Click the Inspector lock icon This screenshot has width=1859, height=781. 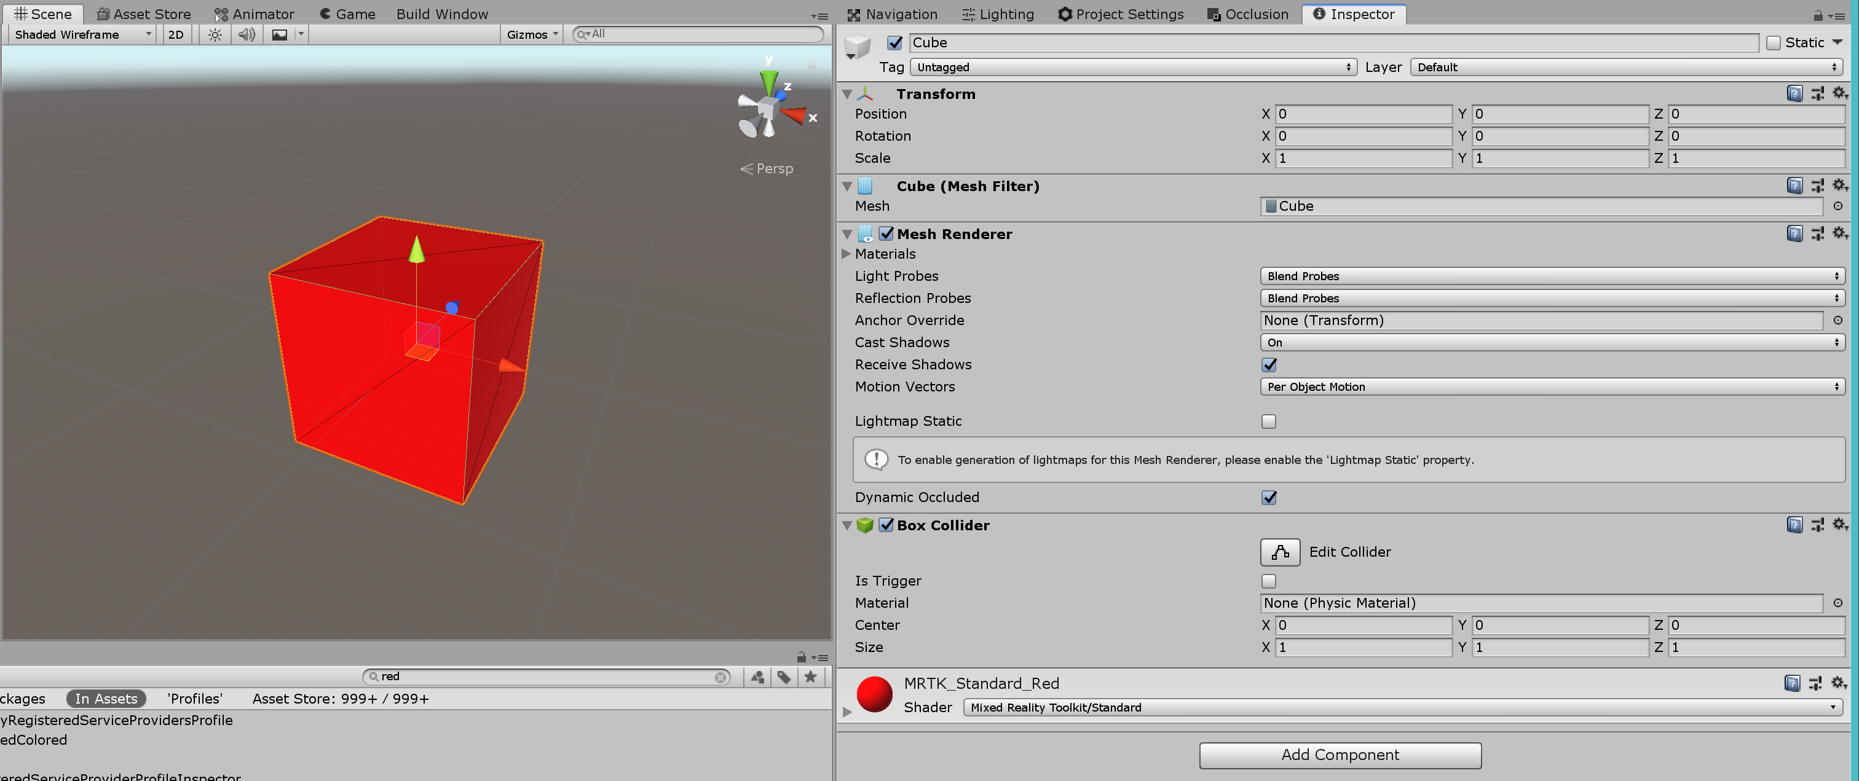pyautogui.click(x=1818, y=15)
